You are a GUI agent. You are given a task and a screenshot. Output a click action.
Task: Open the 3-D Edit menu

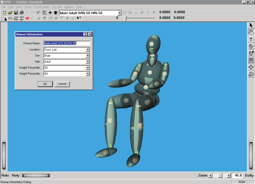(x=57, y=7)
